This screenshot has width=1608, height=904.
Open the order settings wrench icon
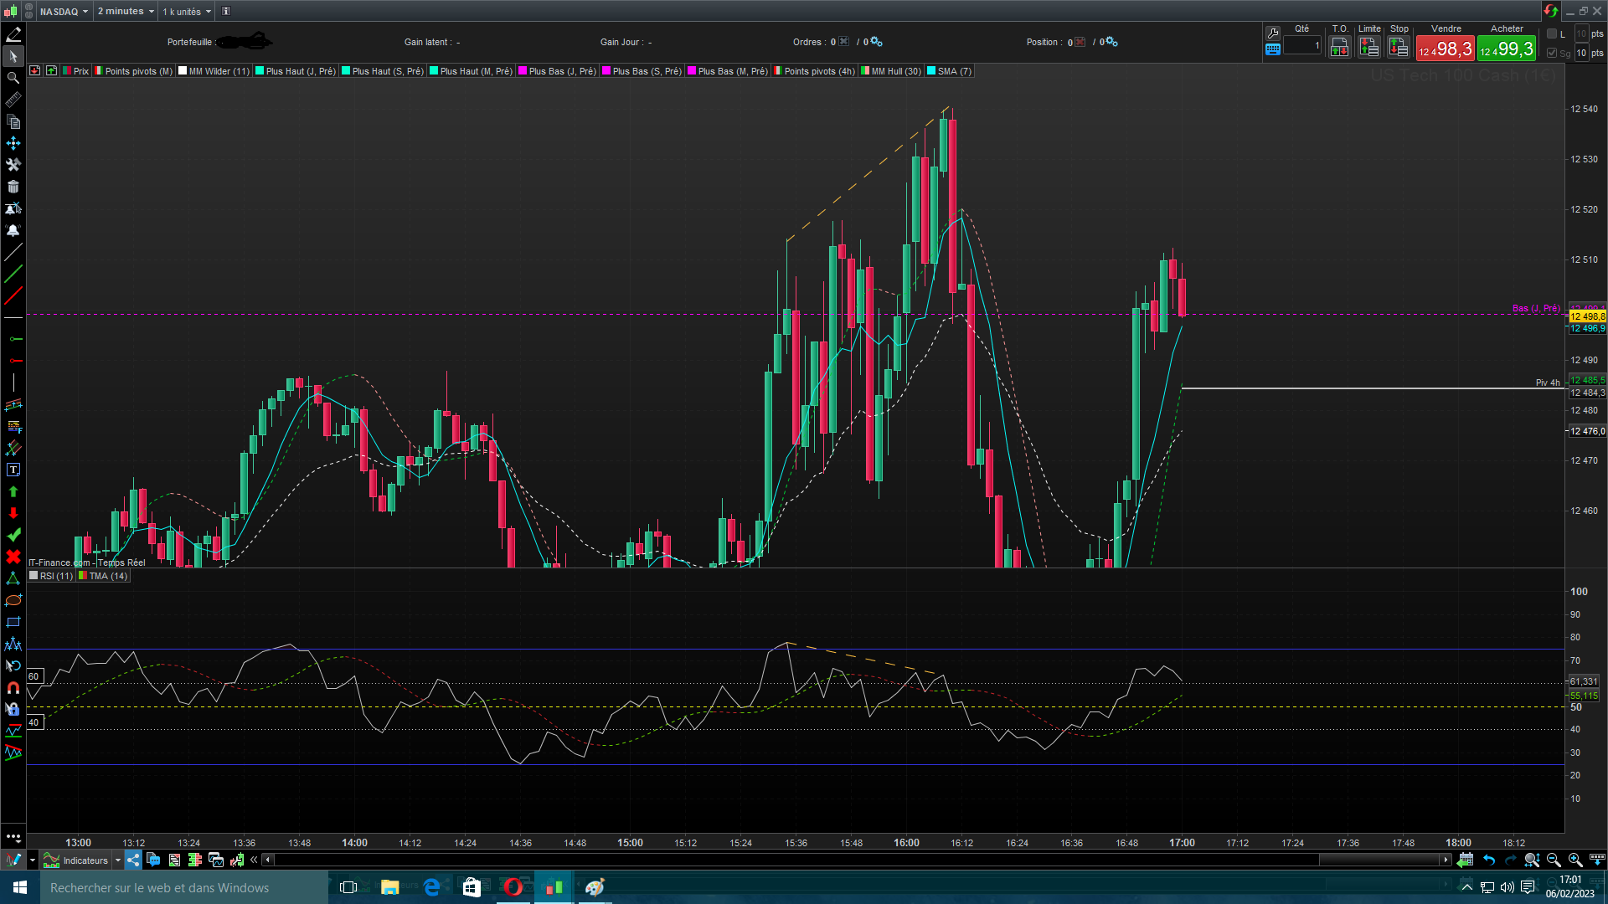(x=1273, y=33)
